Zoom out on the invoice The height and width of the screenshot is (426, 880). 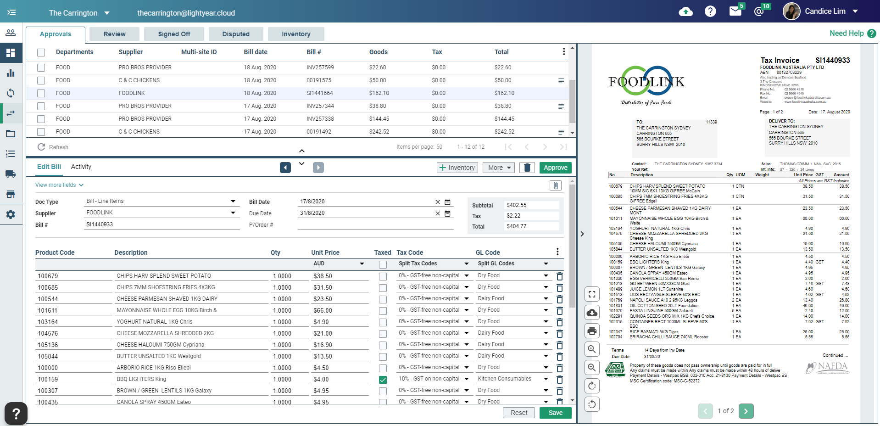tap(592, 368)
